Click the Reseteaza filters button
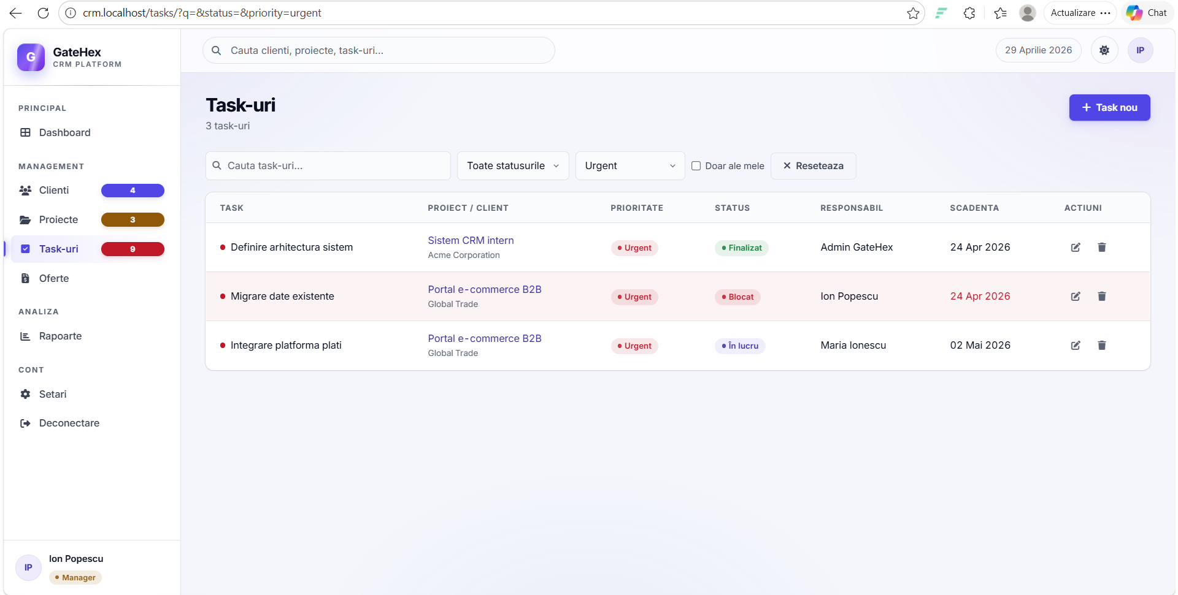Screen dimensions: 1178x595 tap(813, 166)
